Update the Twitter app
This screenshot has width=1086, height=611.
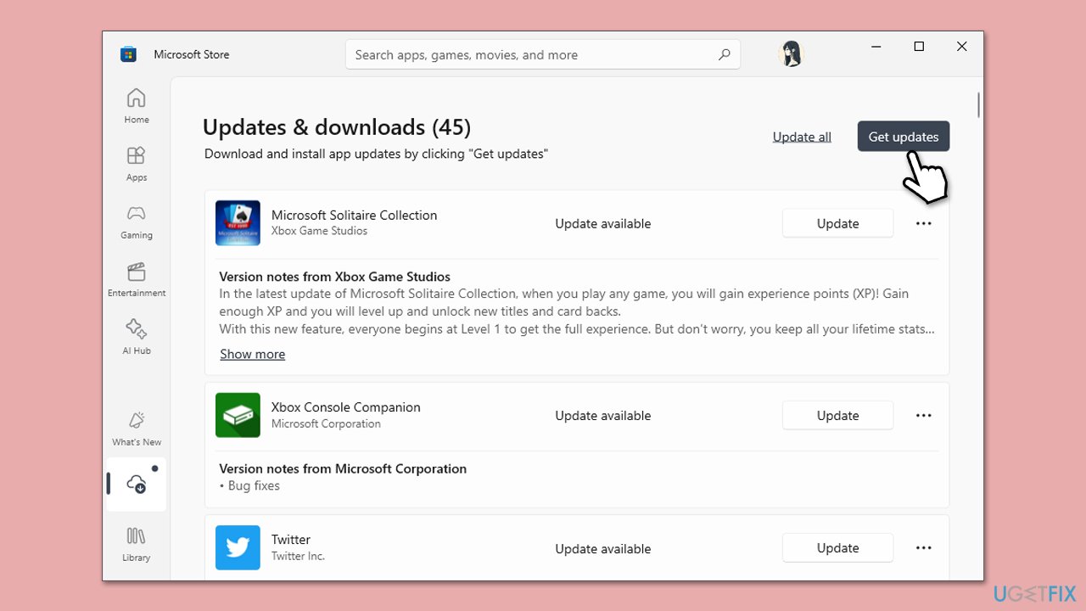[x=837, y=548]
